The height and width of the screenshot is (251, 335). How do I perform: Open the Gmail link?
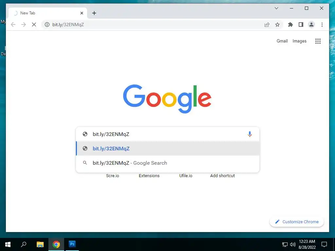coord(282,41)
